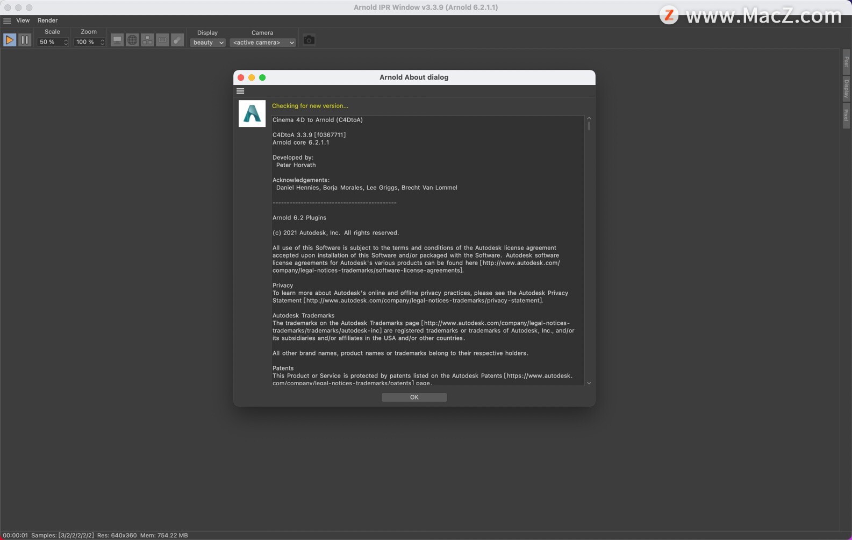852x540 pixels.
Task: Click 'Mem: 754.22 MB' in status bar
Action: click(164, 536)
